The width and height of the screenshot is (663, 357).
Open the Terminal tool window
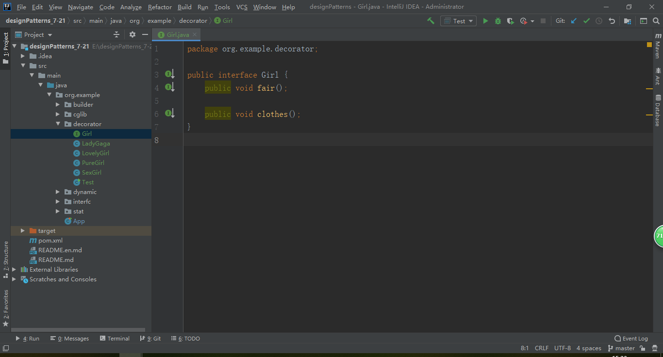click(x=115, y=339)
